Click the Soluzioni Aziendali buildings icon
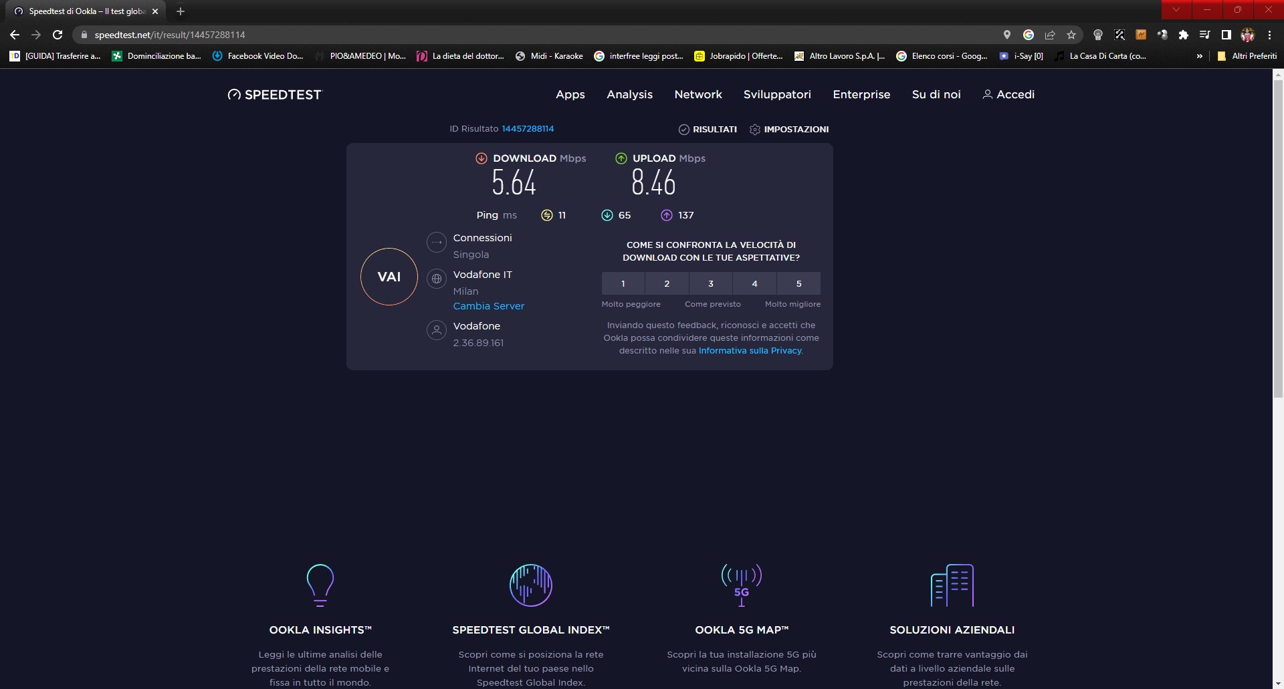This screenshot has width=1284, height=689. click(x=952, y=585)
